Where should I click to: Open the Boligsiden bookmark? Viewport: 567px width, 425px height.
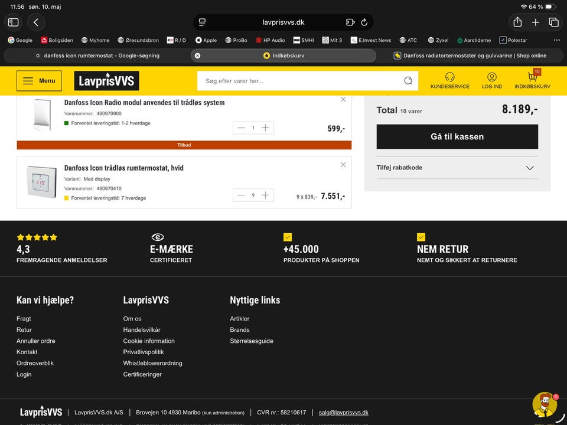pos(57,40)
